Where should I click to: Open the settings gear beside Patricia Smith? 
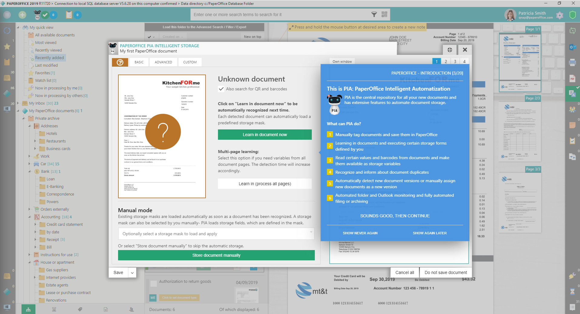560,15
